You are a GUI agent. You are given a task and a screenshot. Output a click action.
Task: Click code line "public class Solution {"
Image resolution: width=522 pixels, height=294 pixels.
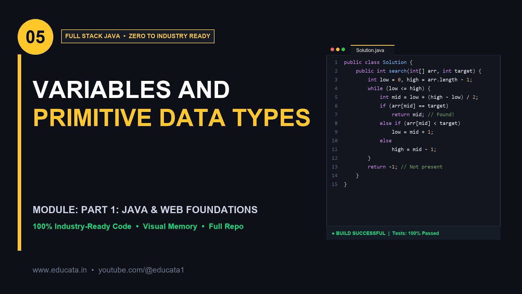pos(378,62)
